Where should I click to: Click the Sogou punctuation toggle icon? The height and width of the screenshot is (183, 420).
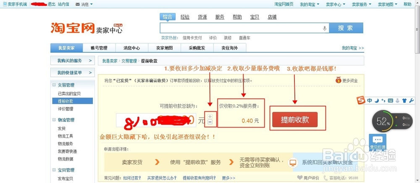(x=383, y=101)
